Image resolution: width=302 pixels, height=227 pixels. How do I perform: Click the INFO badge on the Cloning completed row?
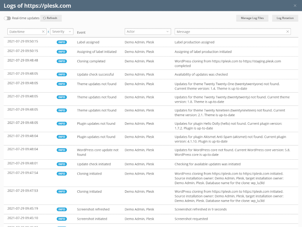point(62,61)
